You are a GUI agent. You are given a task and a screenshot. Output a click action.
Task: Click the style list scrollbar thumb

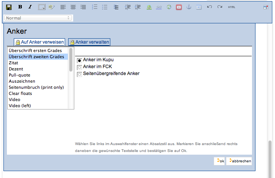tap(71, 60)
